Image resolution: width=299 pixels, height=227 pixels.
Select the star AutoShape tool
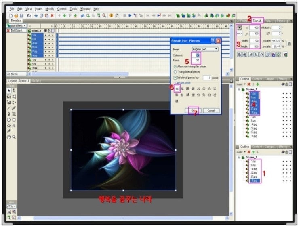tap(9, 126)
